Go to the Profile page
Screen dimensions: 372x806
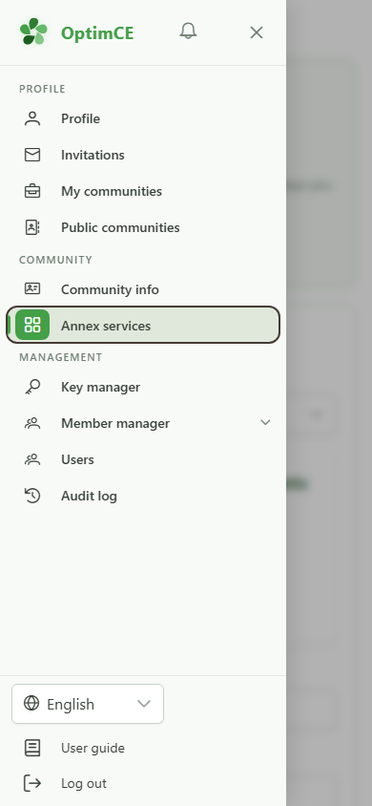click(x=143, y=118)
